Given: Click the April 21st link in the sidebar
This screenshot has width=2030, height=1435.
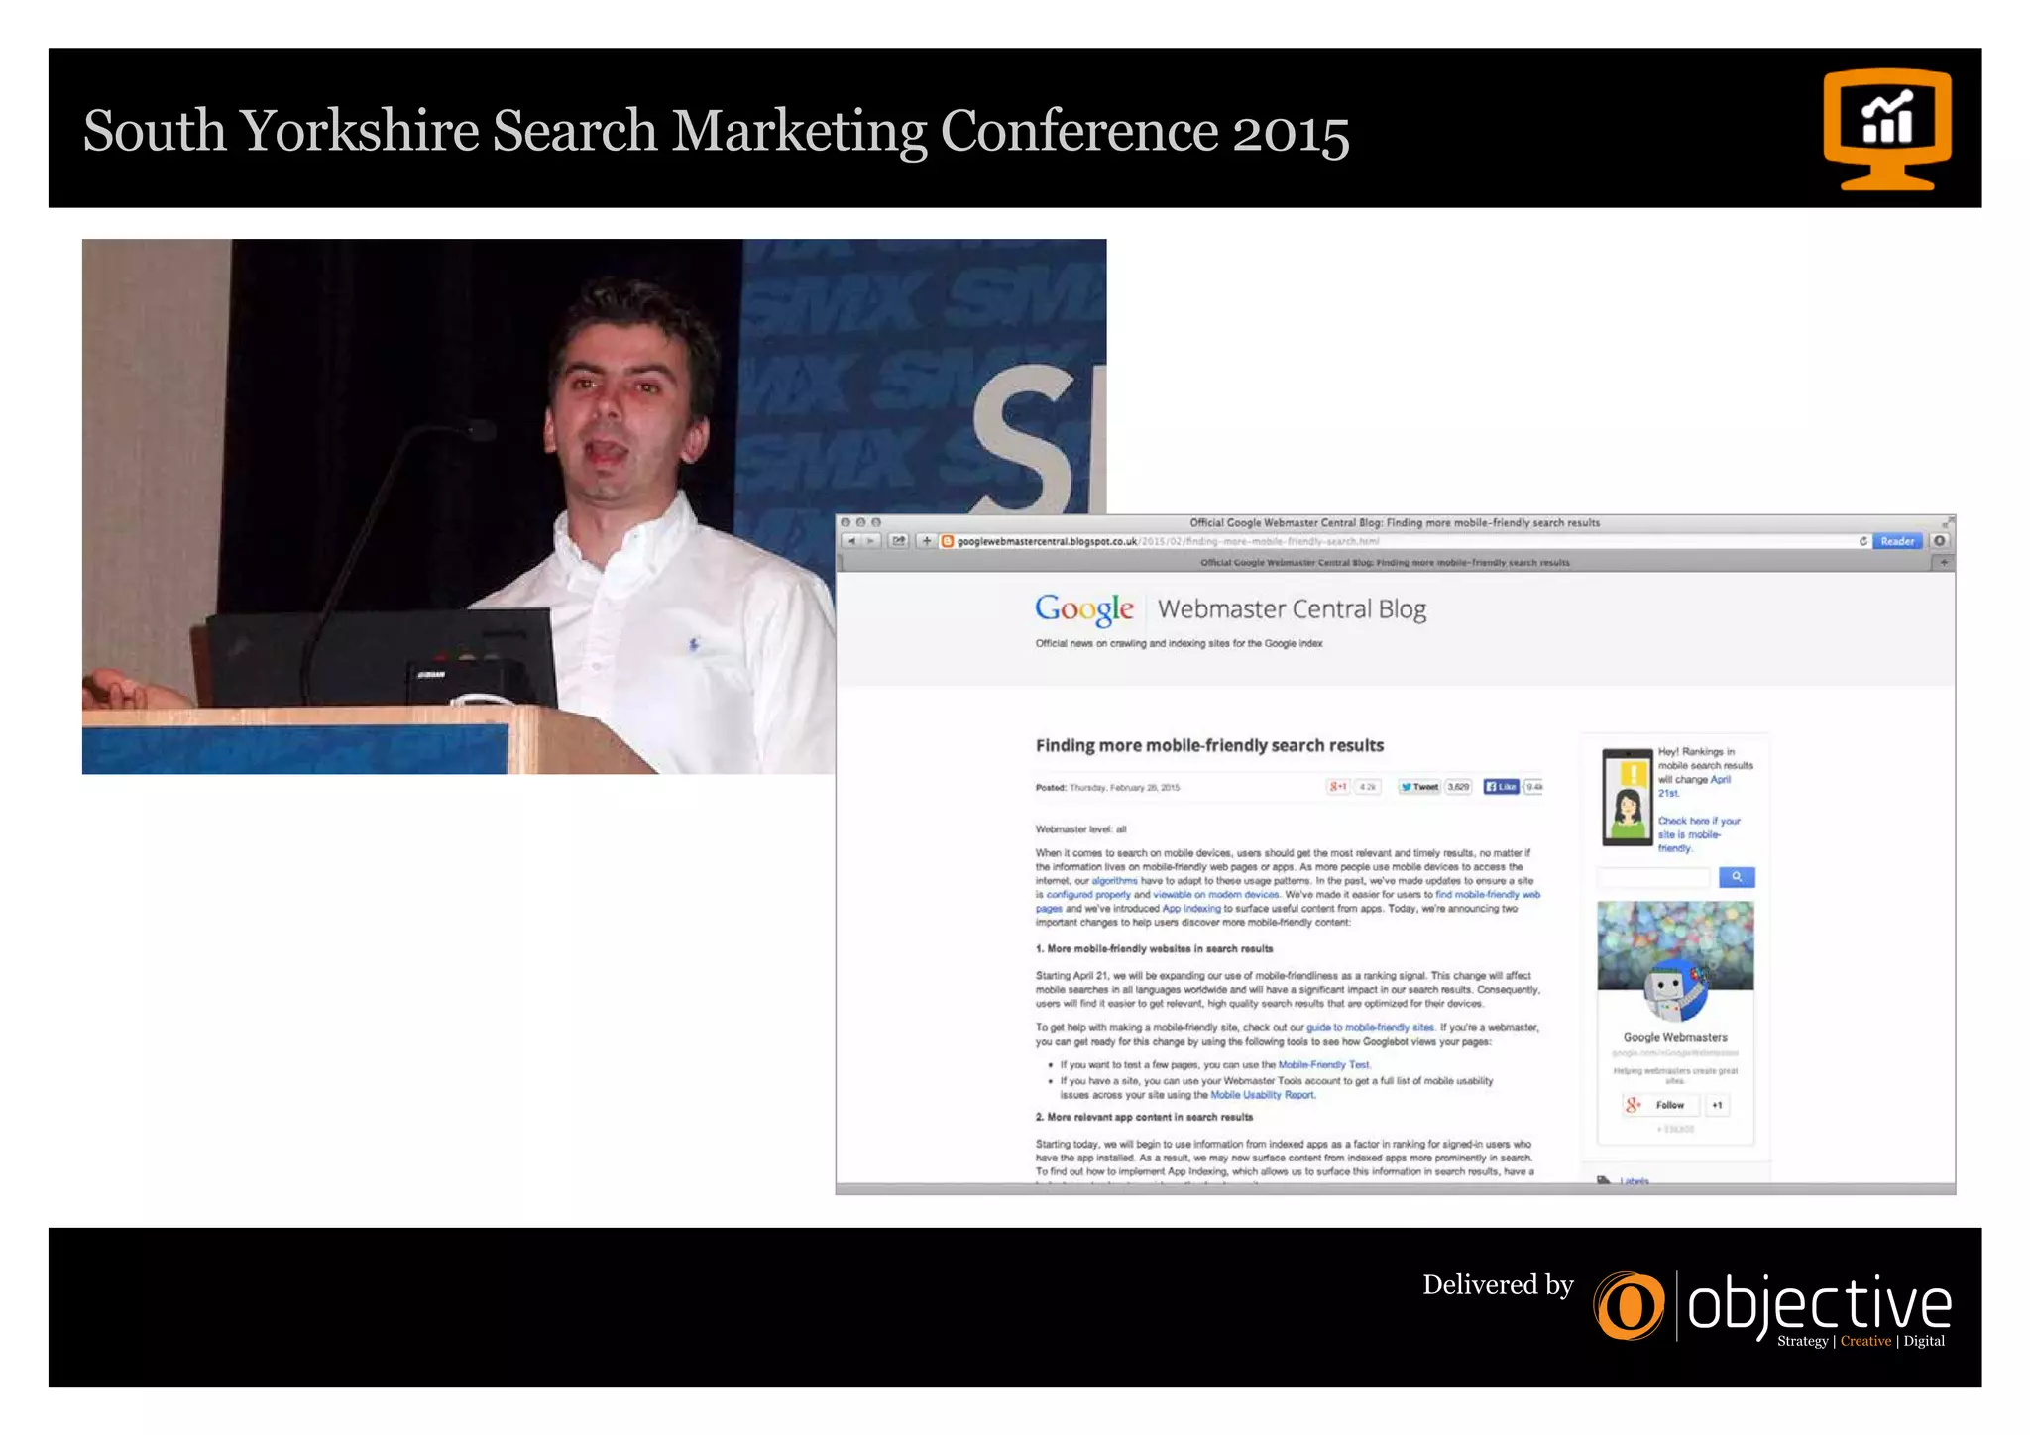Looking at the screenshot, I should [x=1694, y=786].
